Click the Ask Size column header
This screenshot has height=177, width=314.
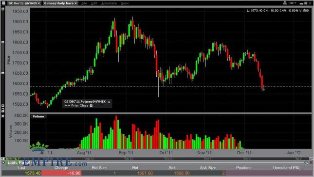(x=208, y=168)
